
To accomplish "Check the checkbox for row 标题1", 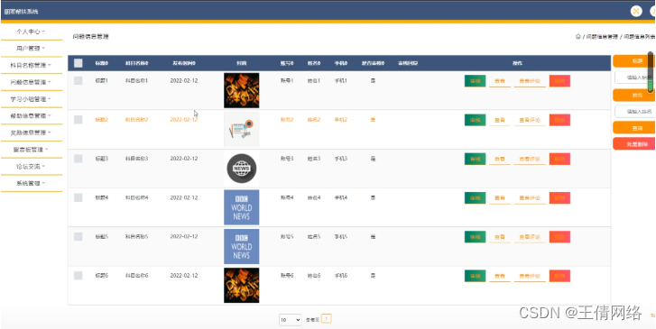I will tap(79, 81).
